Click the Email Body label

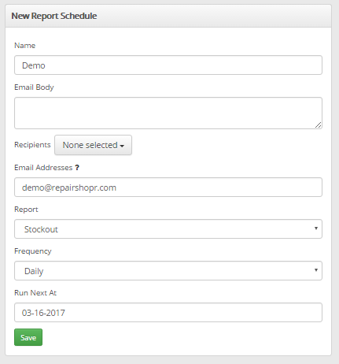pyautogui.click(x=34, y=87)
